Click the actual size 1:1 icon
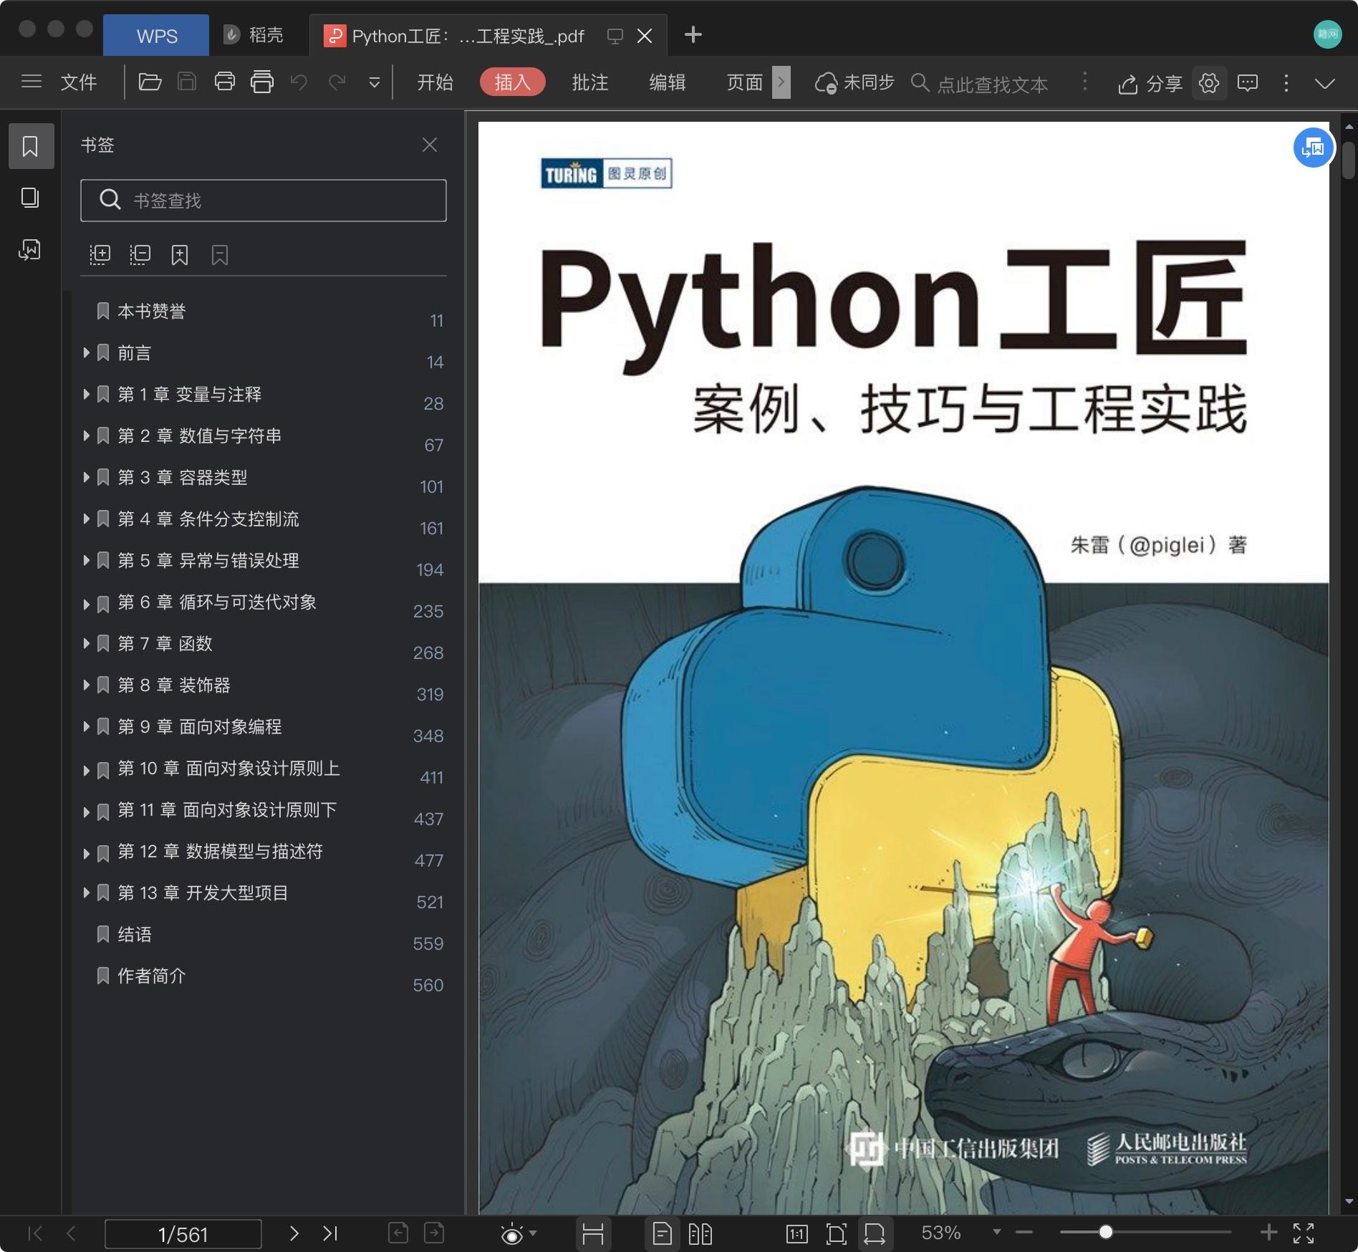The height and width of the screenshot is (1252, 1358). (796, 1233)
